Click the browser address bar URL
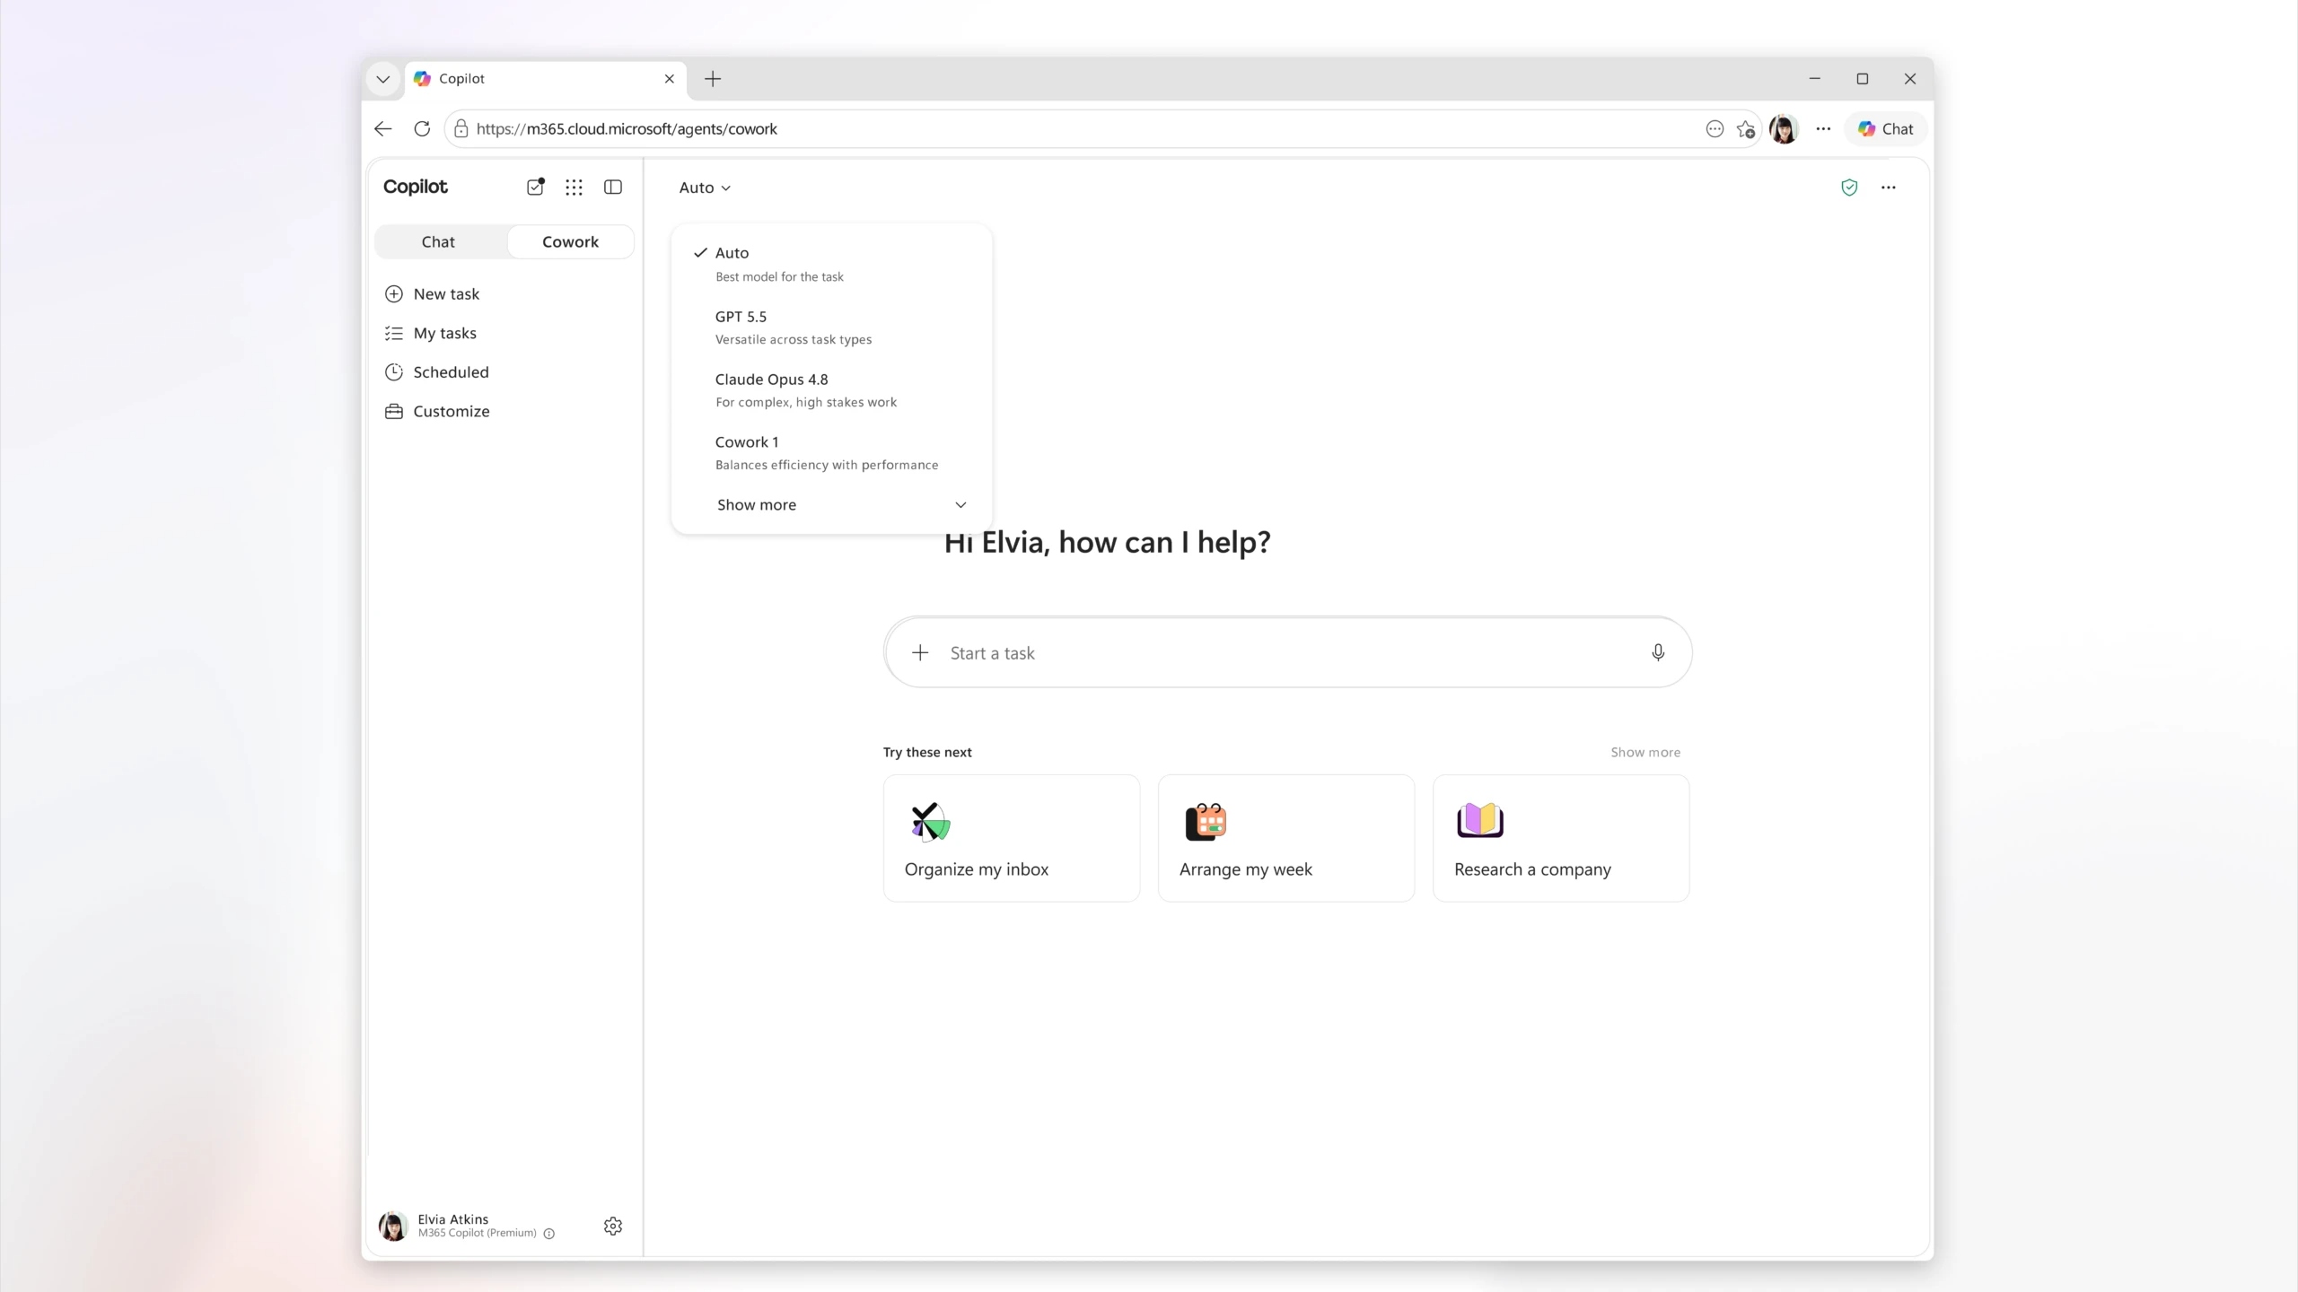The width and height of the screenshot is (2298, 1292). coord(627,128)
